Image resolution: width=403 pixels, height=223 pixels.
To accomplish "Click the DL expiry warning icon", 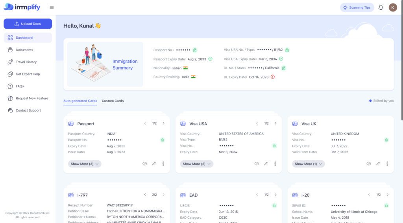I will (x=273, y=77).
